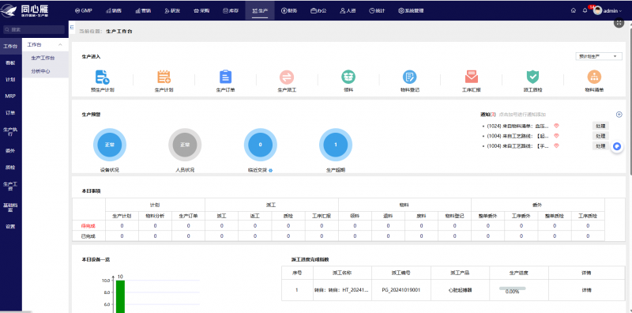Click the 设备状况 status circle
632x313 pixels.
(x=110, y=145)
